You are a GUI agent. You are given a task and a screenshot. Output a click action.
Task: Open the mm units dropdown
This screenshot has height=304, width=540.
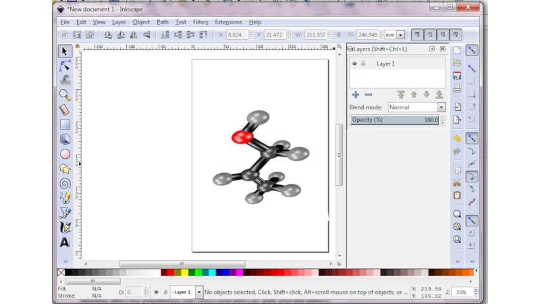coord(400,35)
